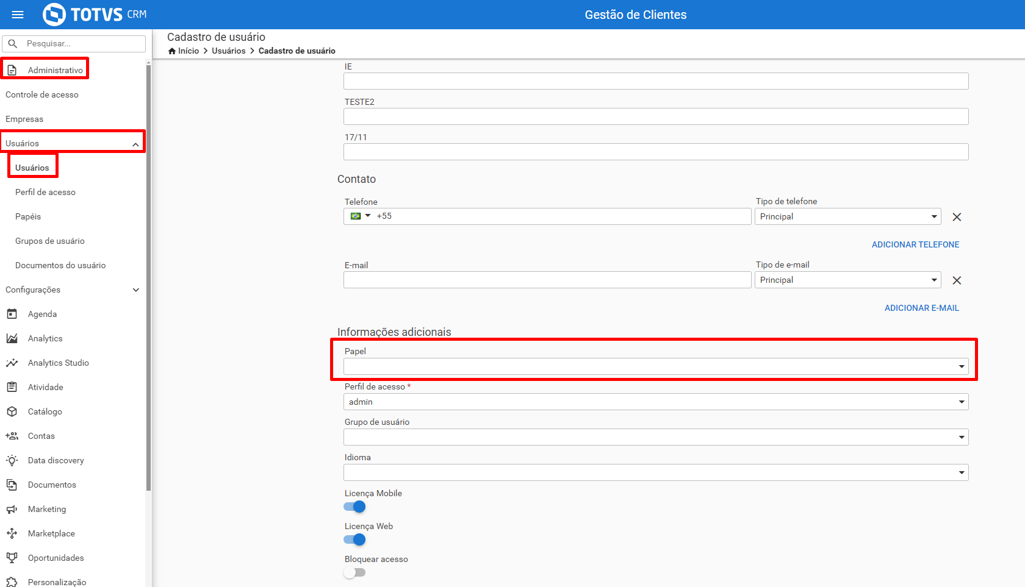Click the Administrativo document icon
The width and height of the screenshot is (1025, 587).
pyautogui.click(x=12, y=70)
